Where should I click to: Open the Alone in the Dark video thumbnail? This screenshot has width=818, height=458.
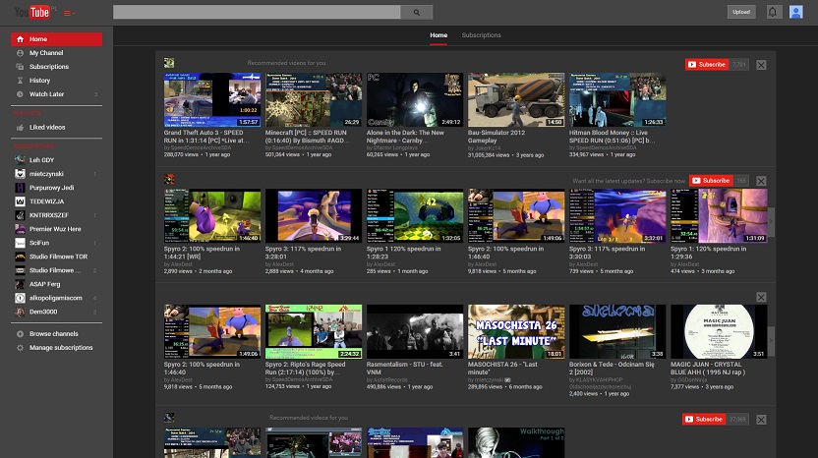click(415, 99)
